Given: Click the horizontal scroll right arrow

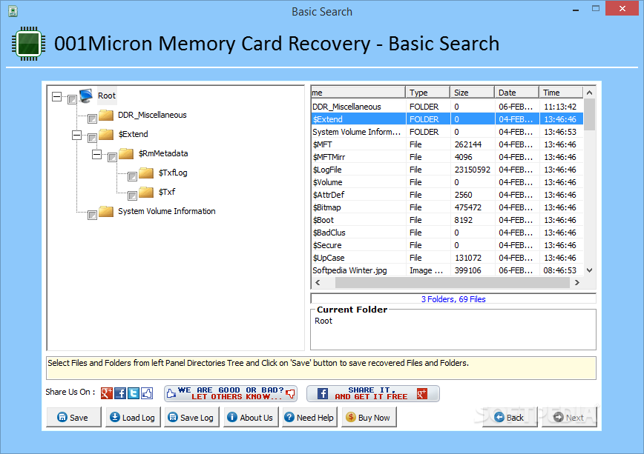Looking at the screenshot, I should pyautogui.click(x=577, y=283).
